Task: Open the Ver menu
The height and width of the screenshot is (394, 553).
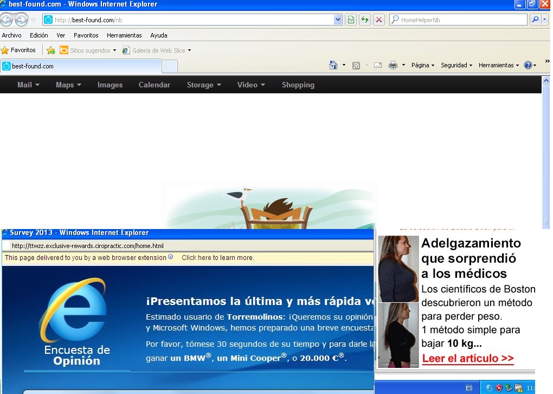Action: (61, 35)
